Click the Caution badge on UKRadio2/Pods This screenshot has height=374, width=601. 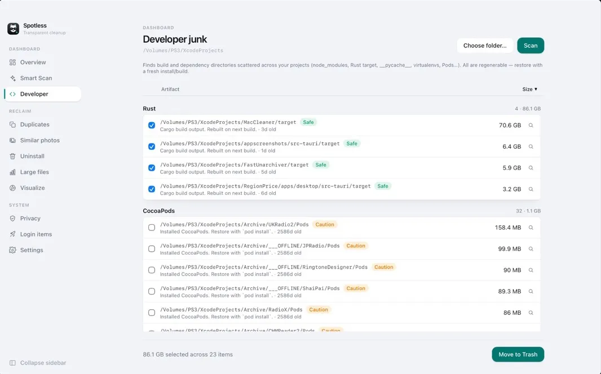click(325, 224)
